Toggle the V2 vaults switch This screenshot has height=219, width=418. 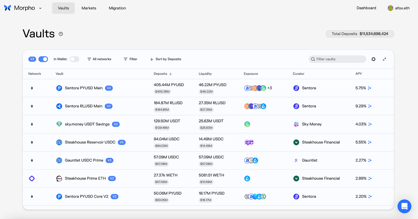[x=43, y=59]
